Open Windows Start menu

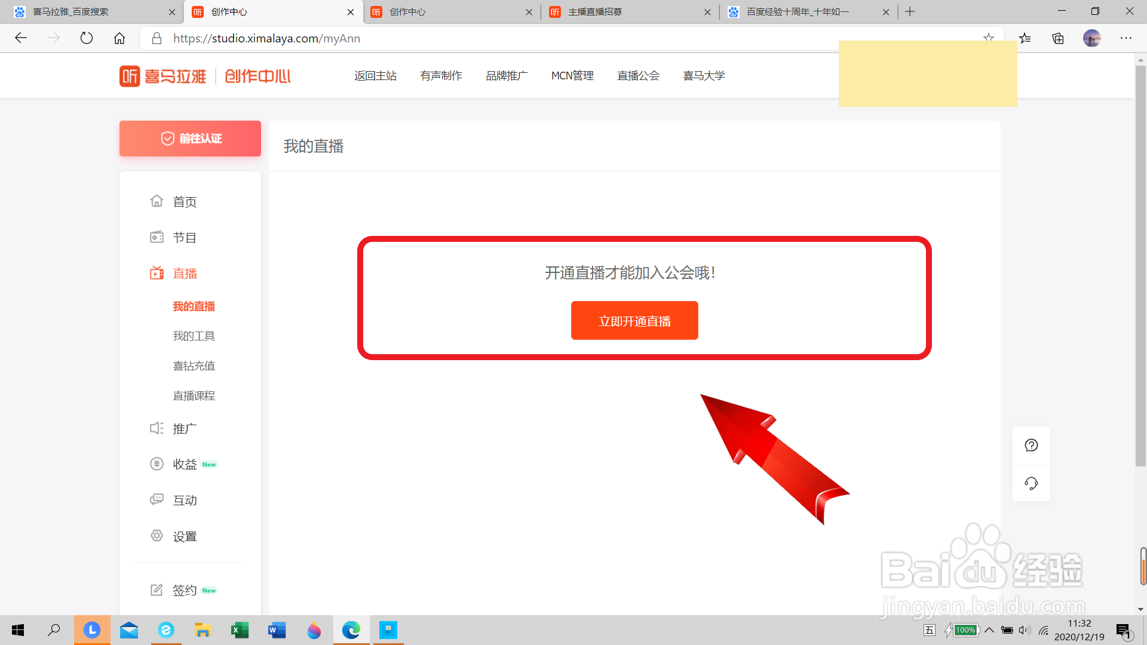coord(18,630)
